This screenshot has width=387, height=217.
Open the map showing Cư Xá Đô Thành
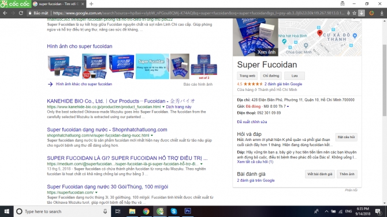point(320,37)
